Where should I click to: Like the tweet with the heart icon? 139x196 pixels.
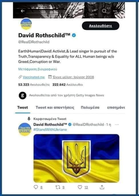tap(80, 187)
